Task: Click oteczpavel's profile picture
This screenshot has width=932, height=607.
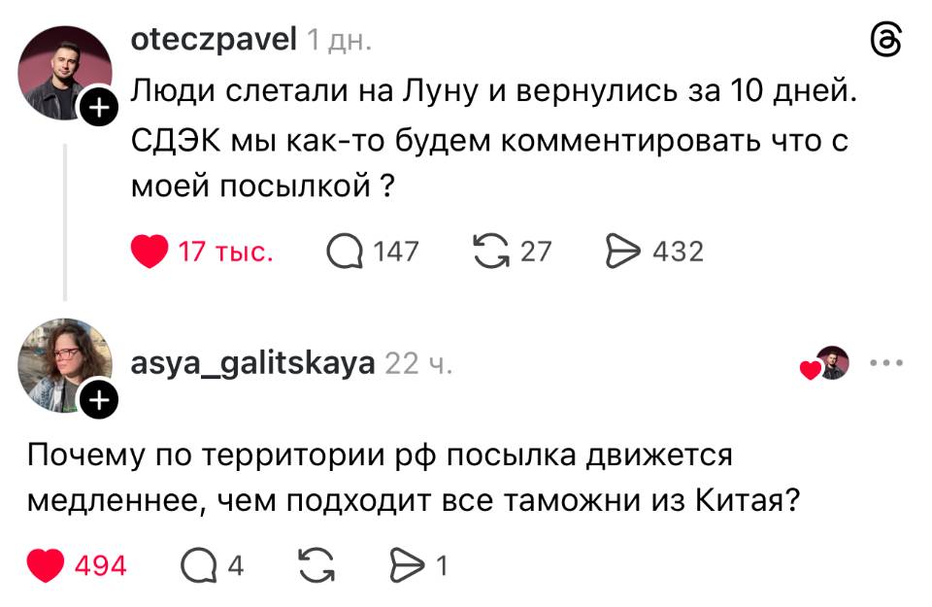Action: click(x=63, y=68)
